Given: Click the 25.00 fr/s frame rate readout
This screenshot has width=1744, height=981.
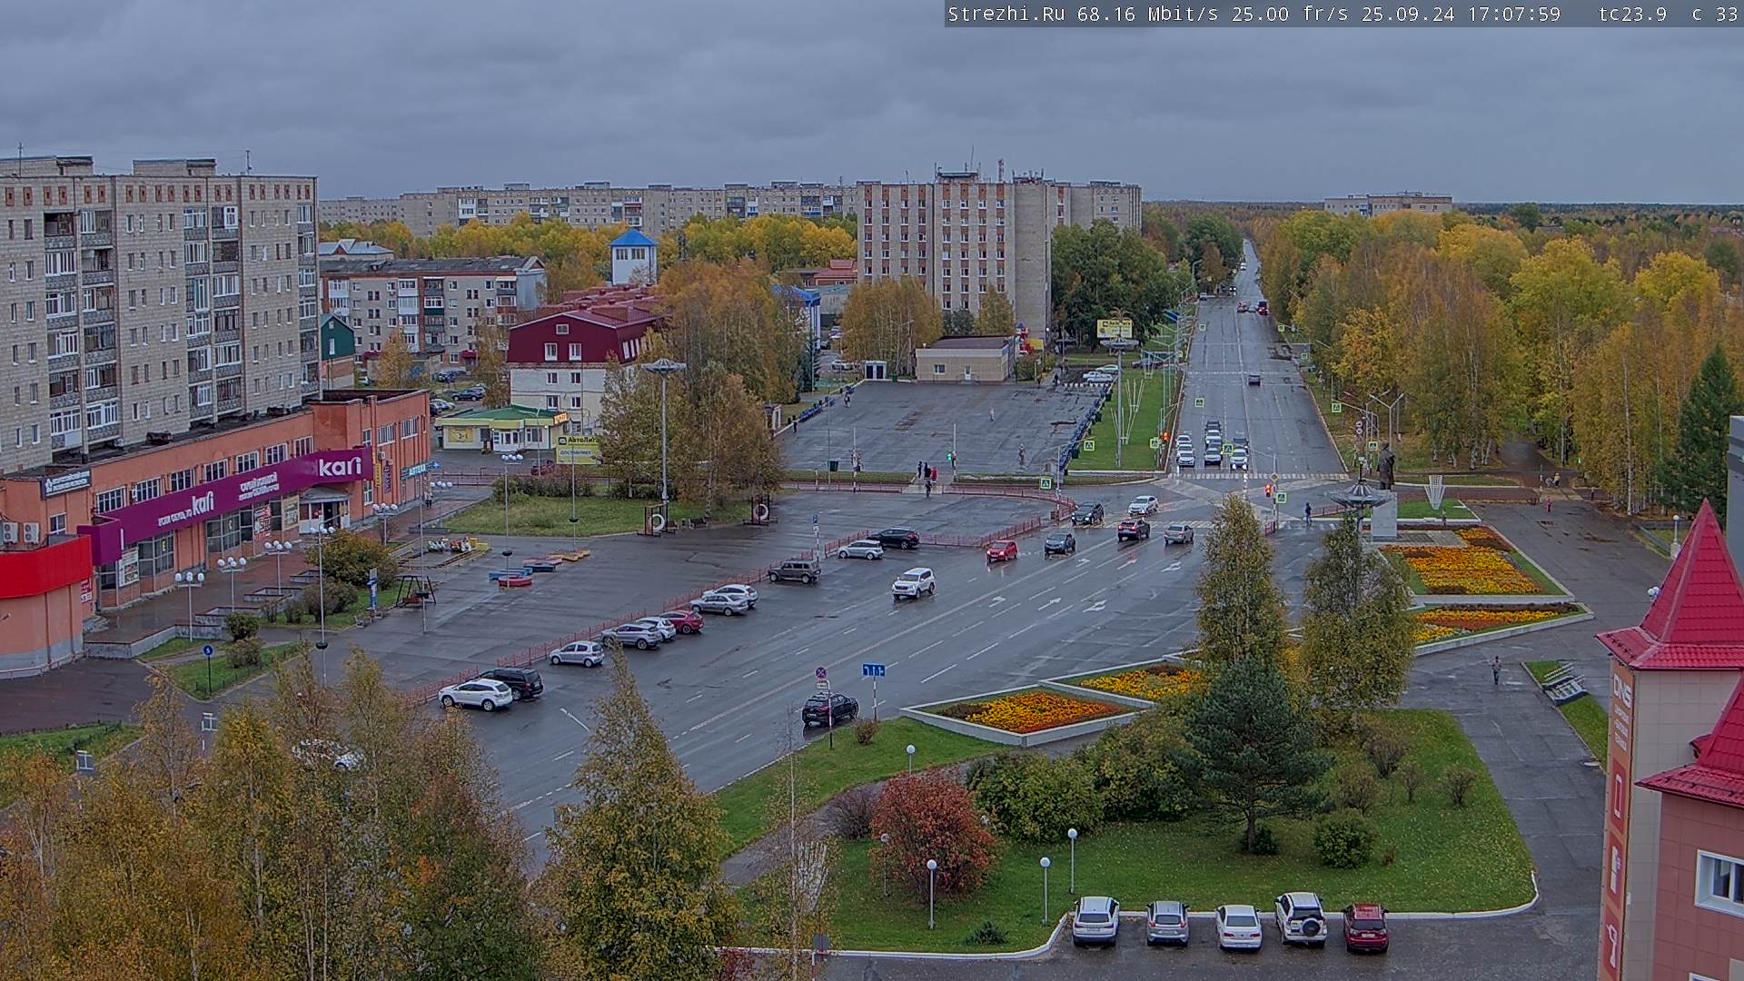Looking at the screenshot, I should [x=1291, y=14].
